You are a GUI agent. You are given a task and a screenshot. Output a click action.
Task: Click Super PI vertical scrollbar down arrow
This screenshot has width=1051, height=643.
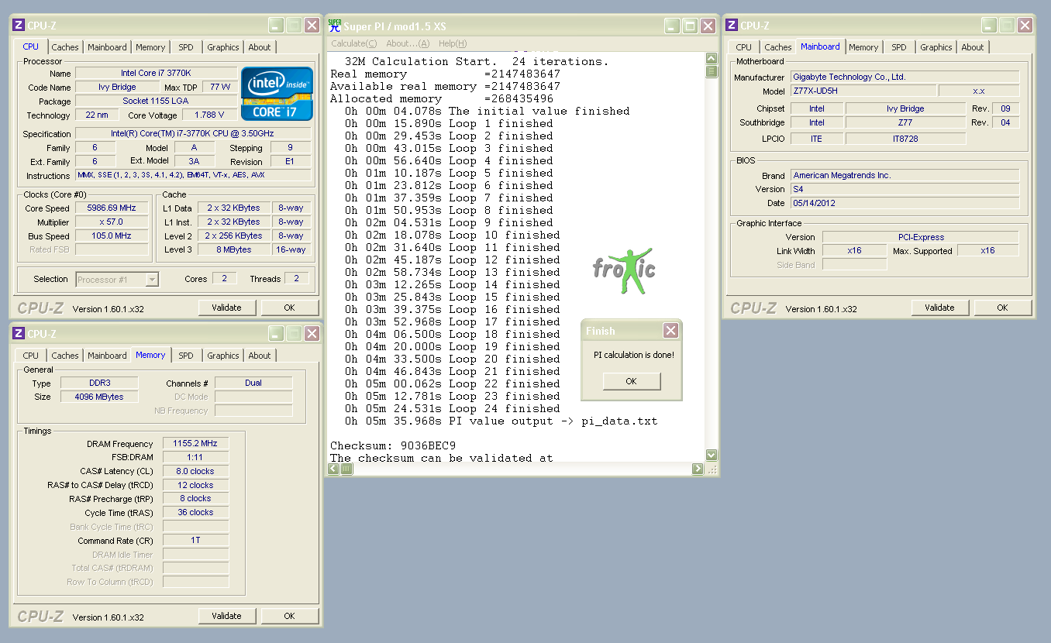point(712,456)
